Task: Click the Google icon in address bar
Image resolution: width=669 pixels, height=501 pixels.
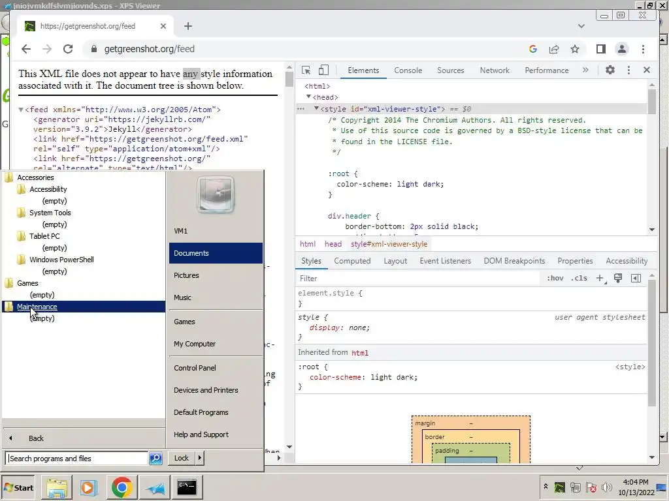Action: pos(533,49)
